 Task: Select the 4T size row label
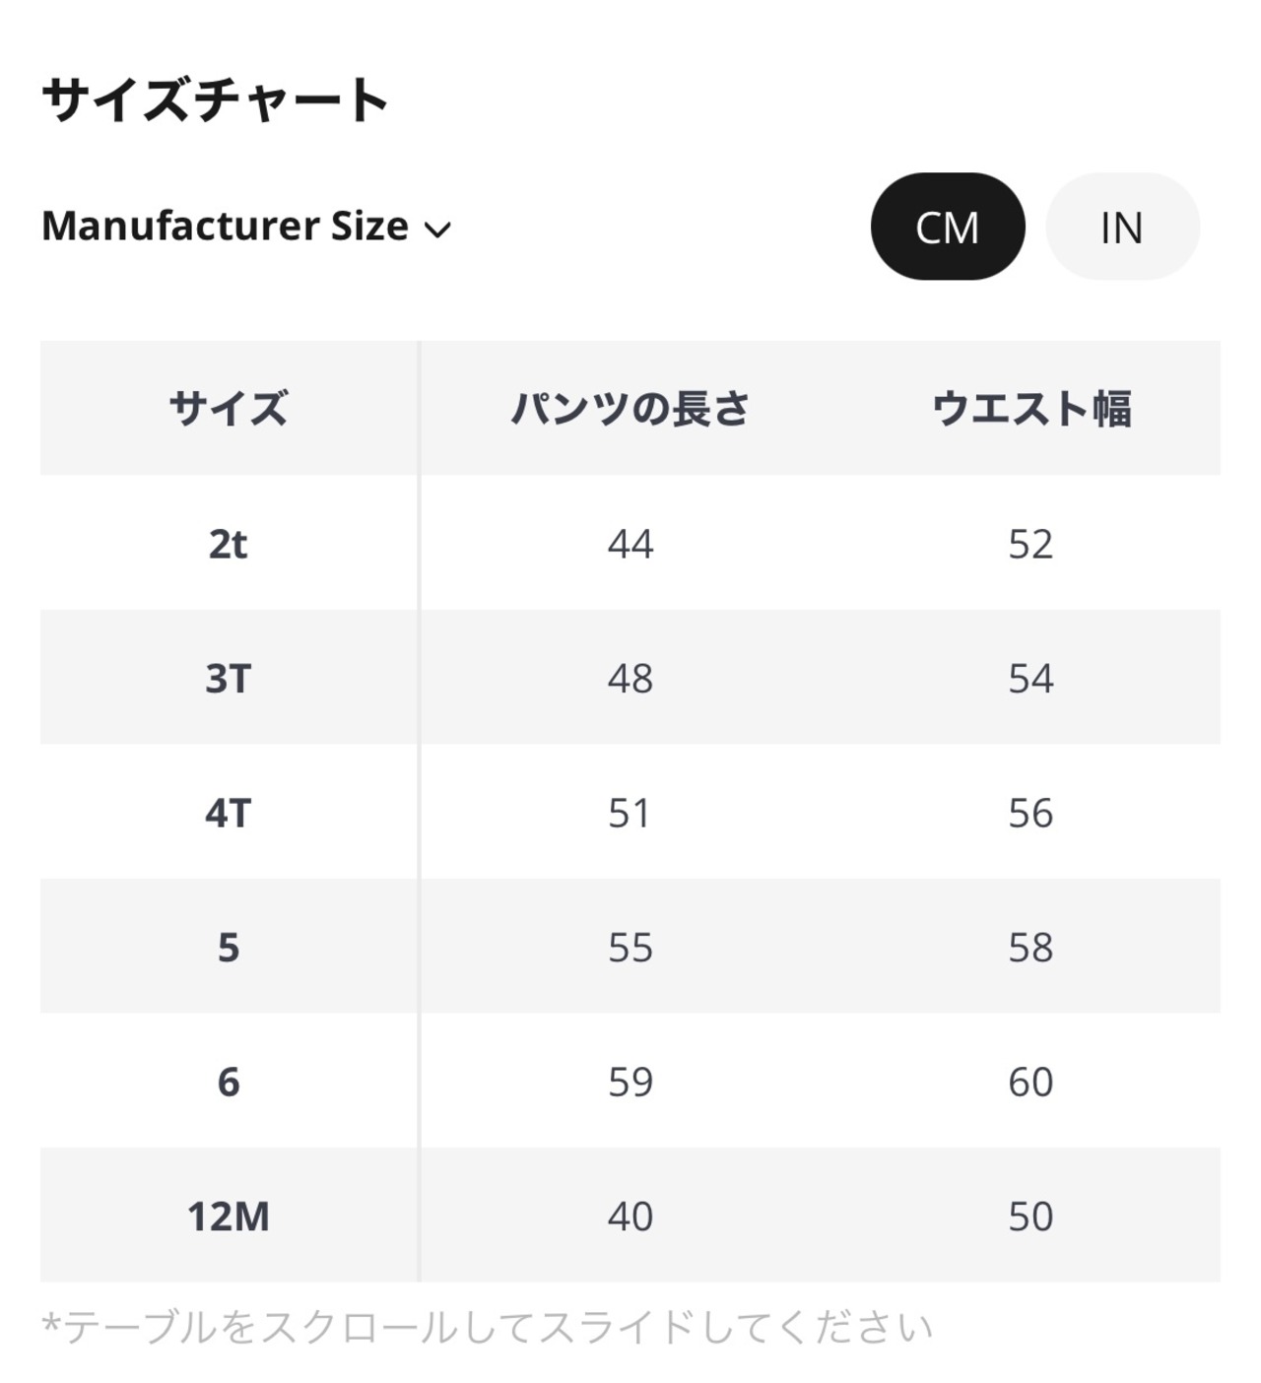[228, 813]
